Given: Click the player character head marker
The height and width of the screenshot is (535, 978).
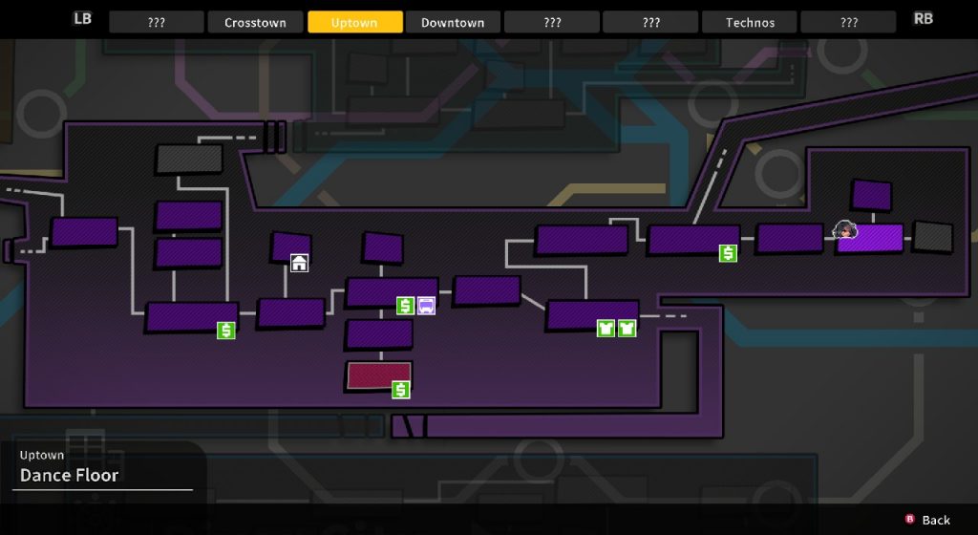Looking at the screenshot, I should coord(845,229).
